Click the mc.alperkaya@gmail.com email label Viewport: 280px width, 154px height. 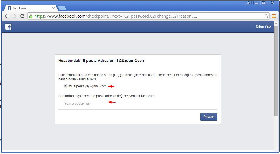pyautogui.click(x=87, y=86)
